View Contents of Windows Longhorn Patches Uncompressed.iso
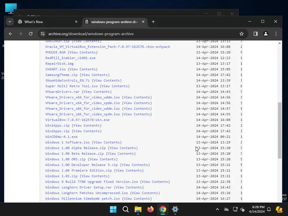Viewport: 288px width, 216px height. [145, 193]
